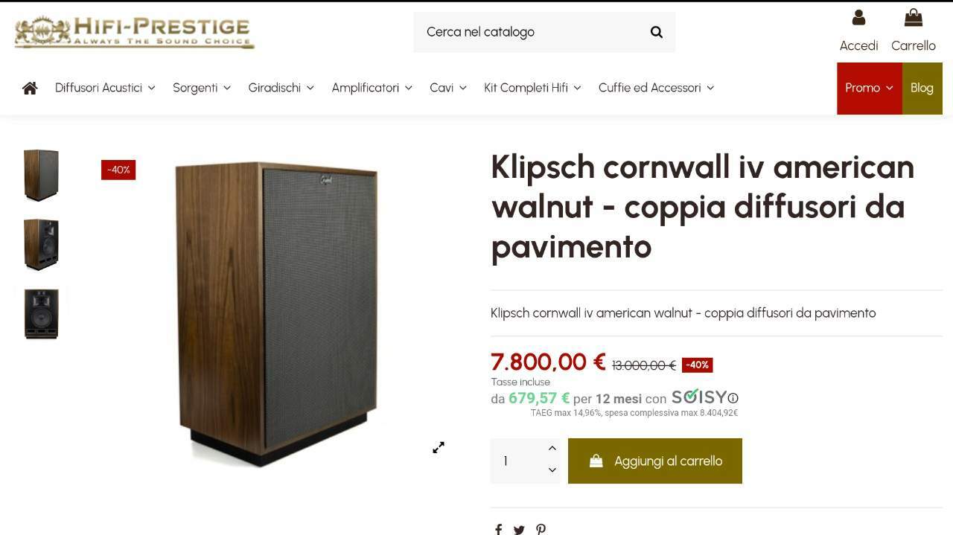
Task: Share product on Twitter
Action: coord(519,529)
